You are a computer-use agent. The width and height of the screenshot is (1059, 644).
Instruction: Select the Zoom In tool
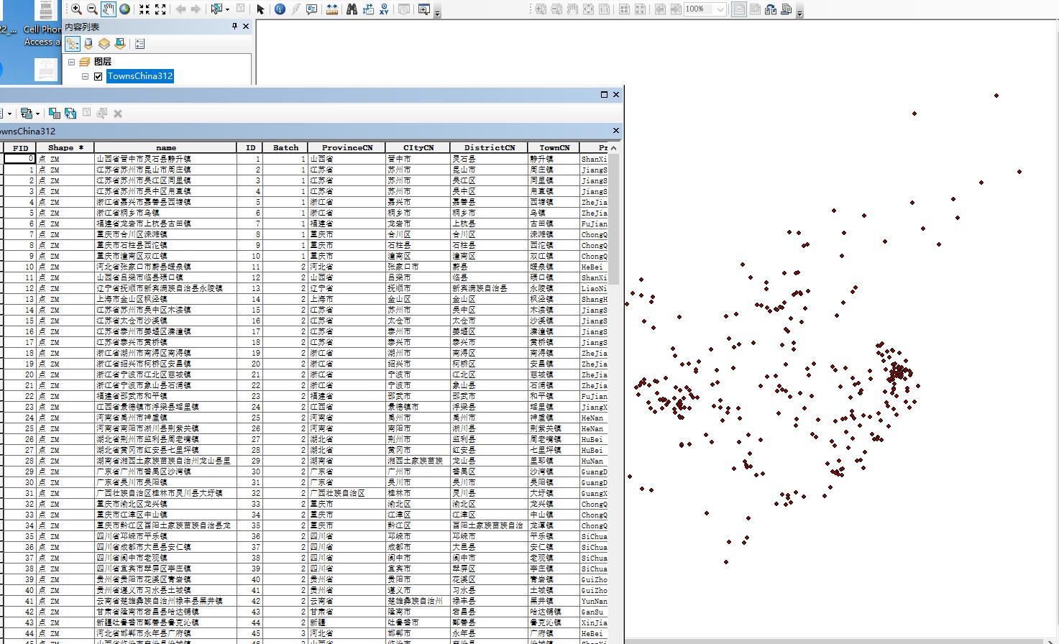76,9
